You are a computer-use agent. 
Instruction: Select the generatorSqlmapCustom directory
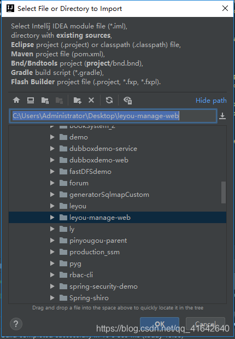pos(109,195)
